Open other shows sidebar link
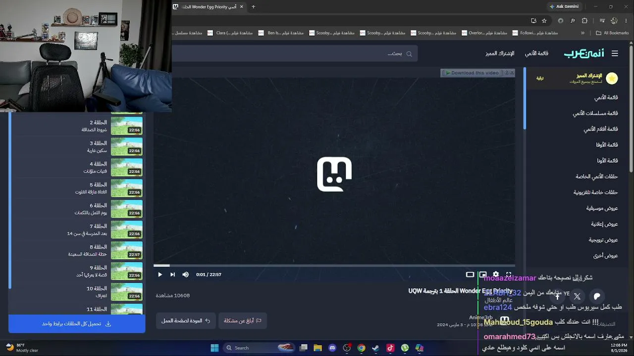 606,256
